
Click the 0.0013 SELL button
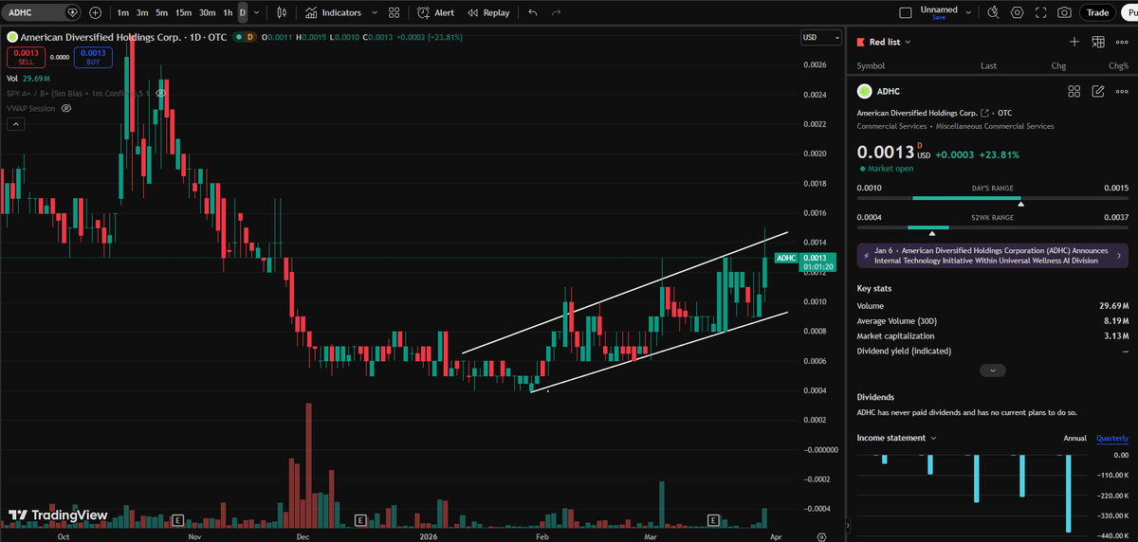(x=27, y=57)
